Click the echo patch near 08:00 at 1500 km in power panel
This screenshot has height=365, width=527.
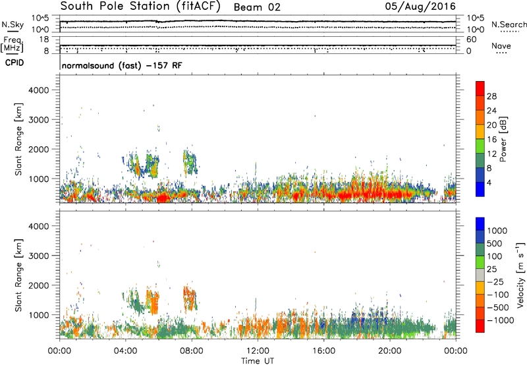pos(190,162)
